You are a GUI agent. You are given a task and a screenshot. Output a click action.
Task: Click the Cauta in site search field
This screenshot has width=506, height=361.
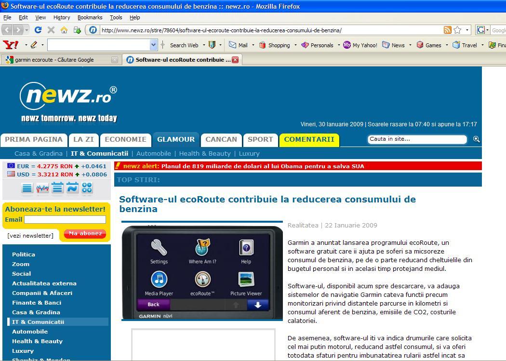417,139
